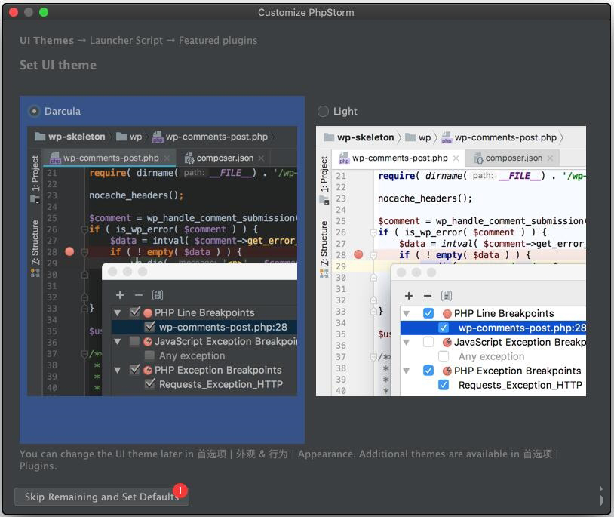Open wp-comments-post.php editor tab in Darcula preview
The image size is (614, 517).
[109, 158]
